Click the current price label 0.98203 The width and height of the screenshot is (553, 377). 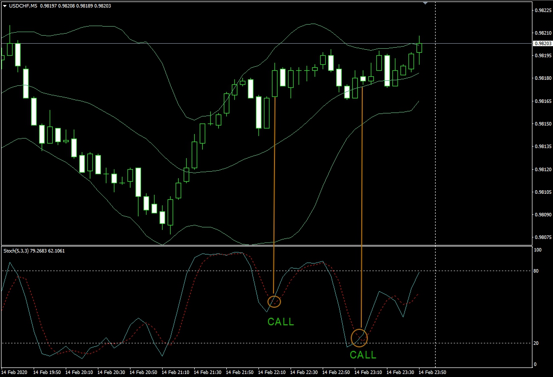coord(543,44)
